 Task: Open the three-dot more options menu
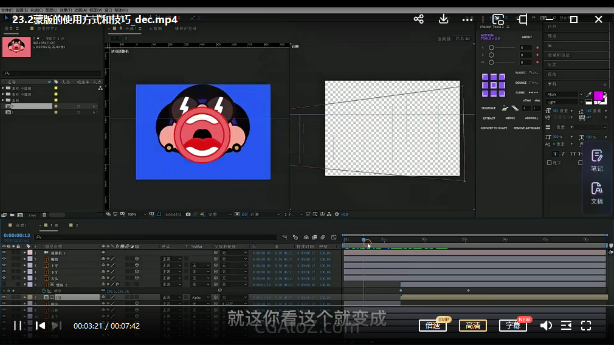coord(467,19)
